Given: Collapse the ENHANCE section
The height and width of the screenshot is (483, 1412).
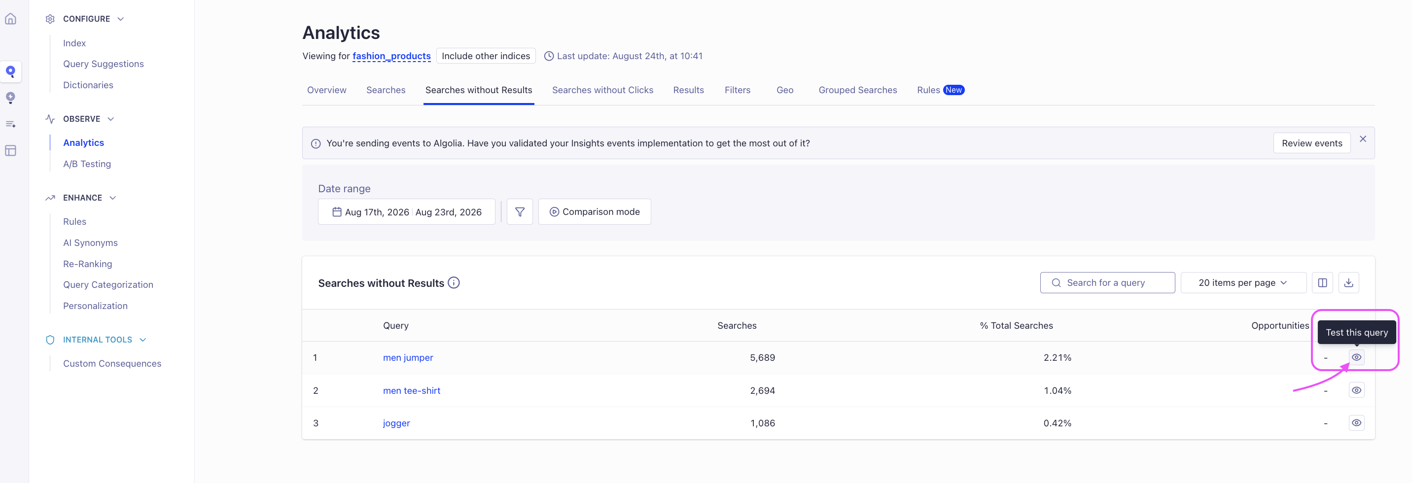Looking at the screenshot, I should (x=112, y=198).
